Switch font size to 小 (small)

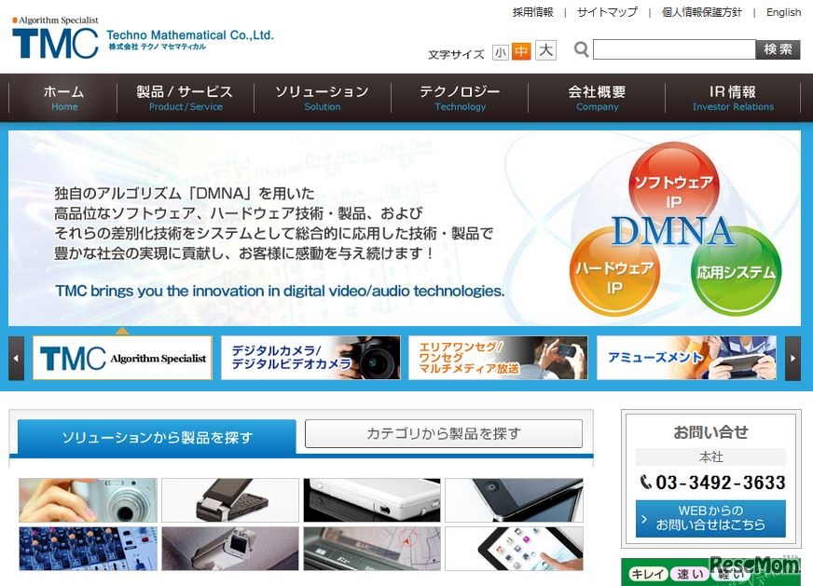(501, 53)
